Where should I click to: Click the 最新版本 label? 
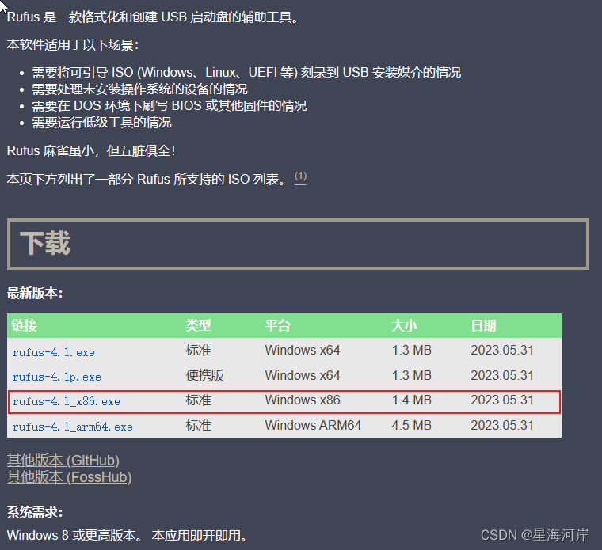pyautogui.click(x=35, y=293)
